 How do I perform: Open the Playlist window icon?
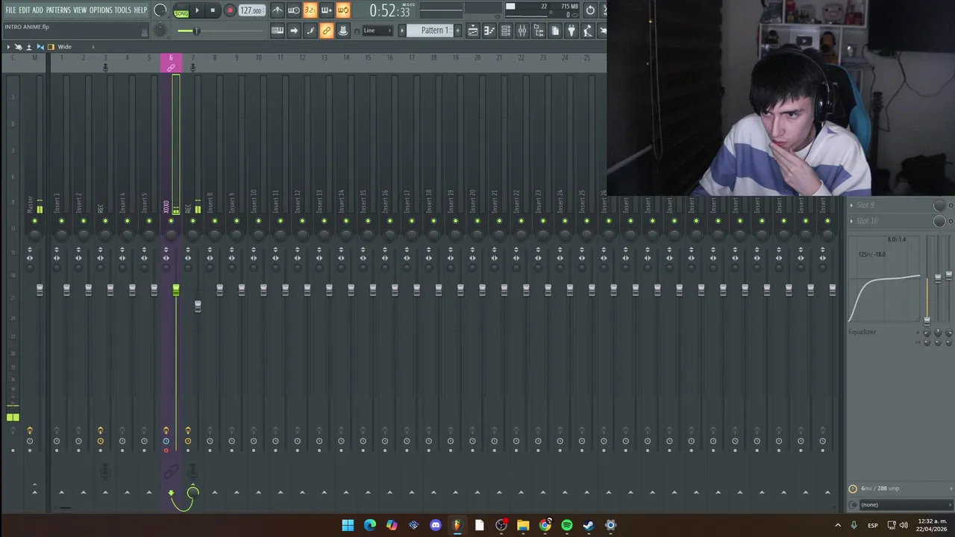(472, 31)
